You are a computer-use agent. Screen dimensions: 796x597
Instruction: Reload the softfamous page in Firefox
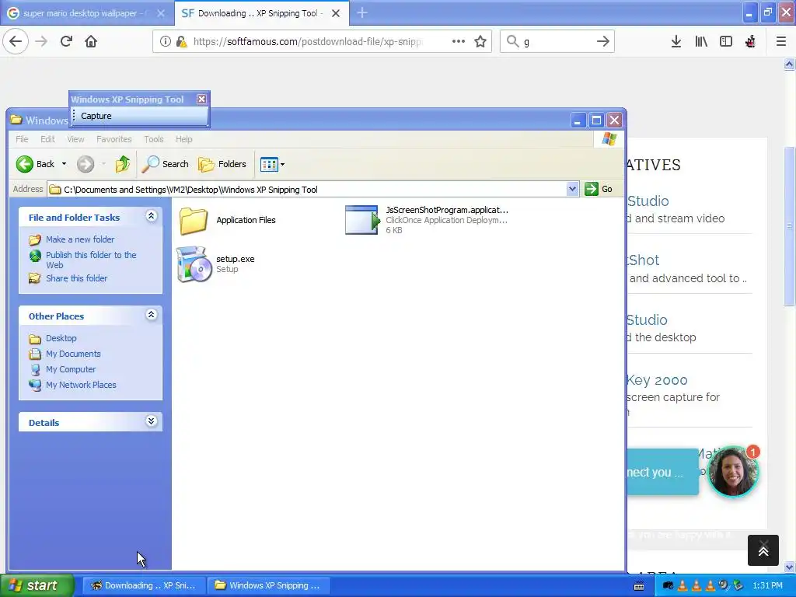(x=66, y=41)
